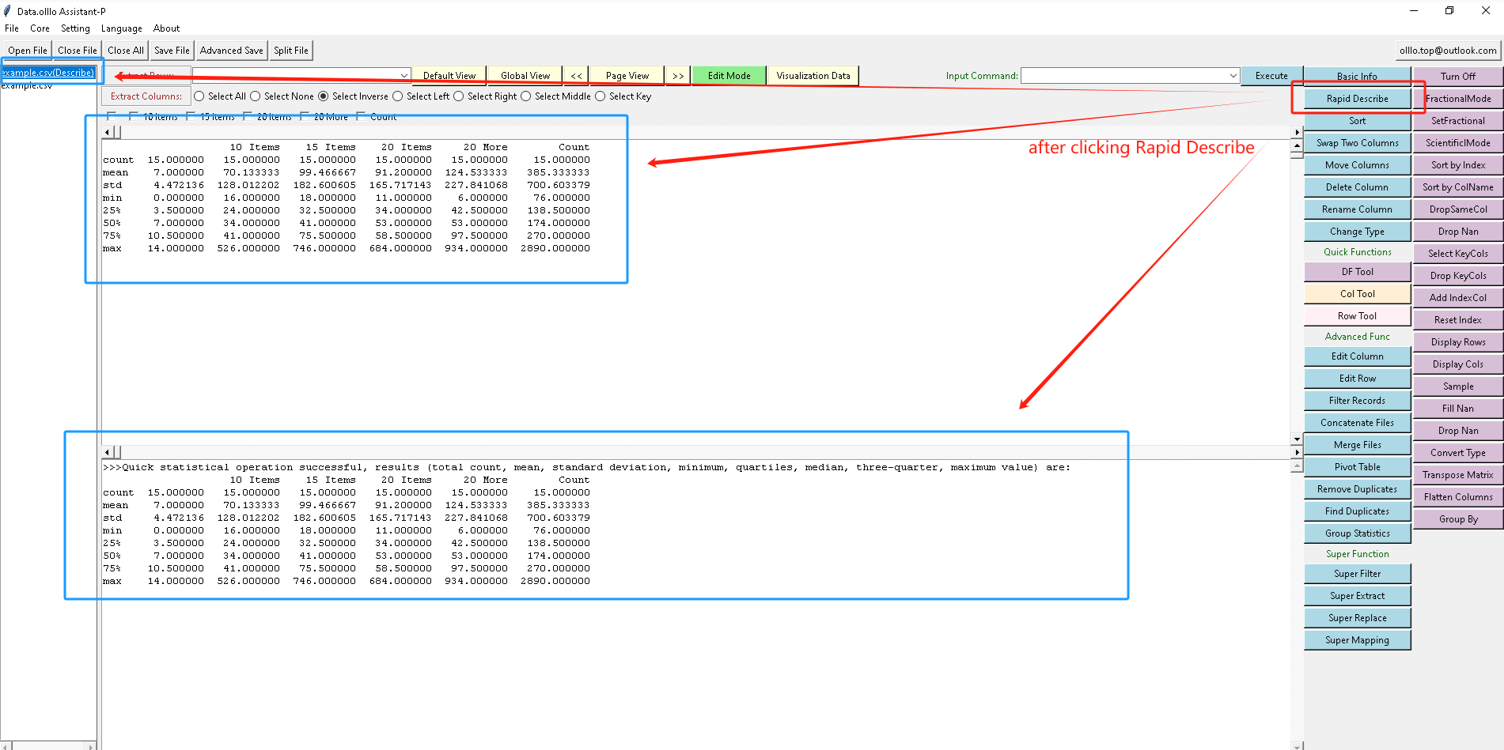The image size is (1504, 750).
Task: Select the example.csv(Describe) file entry
Action: pos(48,73)
